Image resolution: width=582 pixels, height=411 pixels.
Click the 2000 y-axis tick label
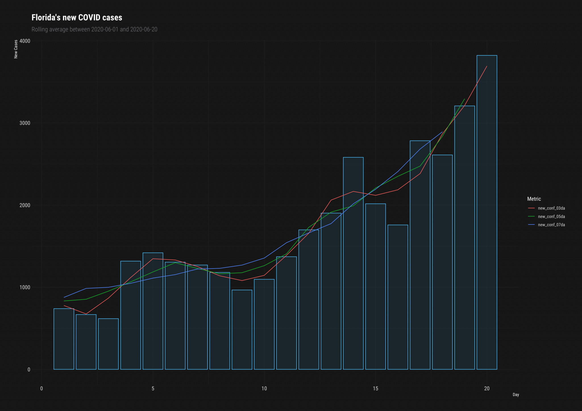pyautogui.click(x=25, y=205)
